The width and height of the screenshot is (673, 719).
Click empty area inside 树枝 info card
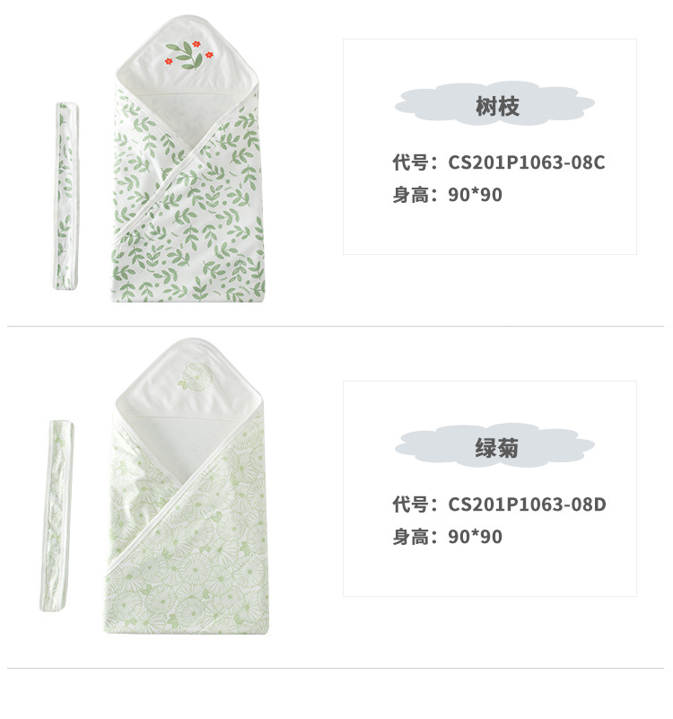click(490, 229)
